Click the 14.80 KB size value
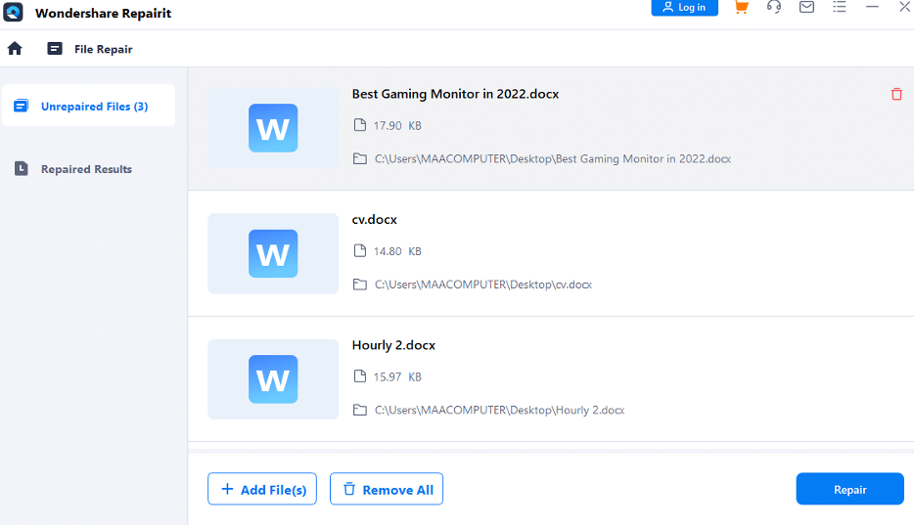This screenshot has height=526, width=914. tap(397, 251)
